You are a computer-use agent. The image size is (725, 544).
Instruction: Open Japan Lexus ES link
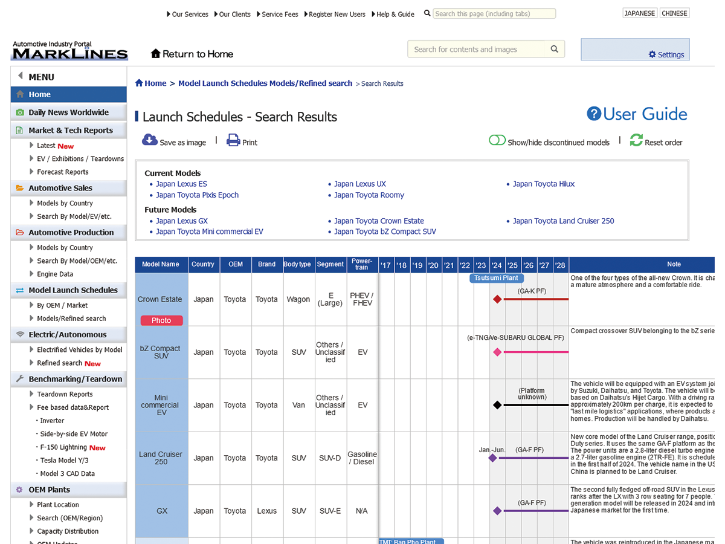pyautogui.click(x=181, y=184)
